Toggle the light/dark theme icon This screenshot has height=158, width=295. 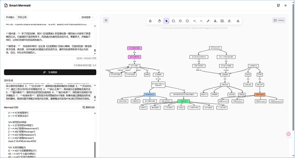click(286, 6)
